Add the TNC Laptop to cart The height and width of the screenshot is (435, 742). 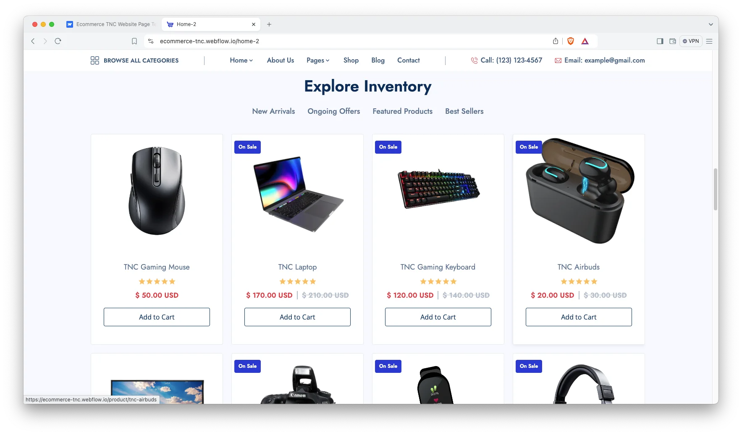[297, 317]
